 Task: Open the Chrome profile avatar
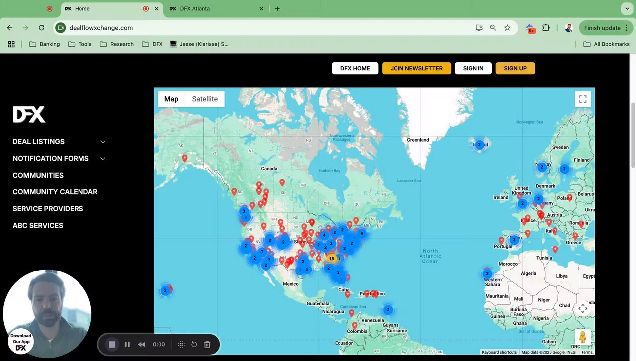point(569,28)
